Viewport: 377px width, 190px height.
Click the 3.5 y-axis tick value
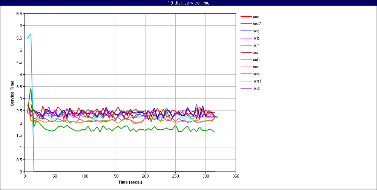tap(19, 87)
